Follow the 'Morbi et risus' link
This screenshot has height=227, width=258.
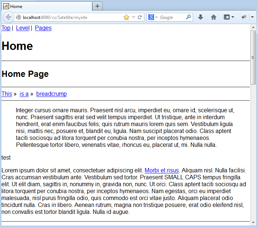click(x=162, y=170)
